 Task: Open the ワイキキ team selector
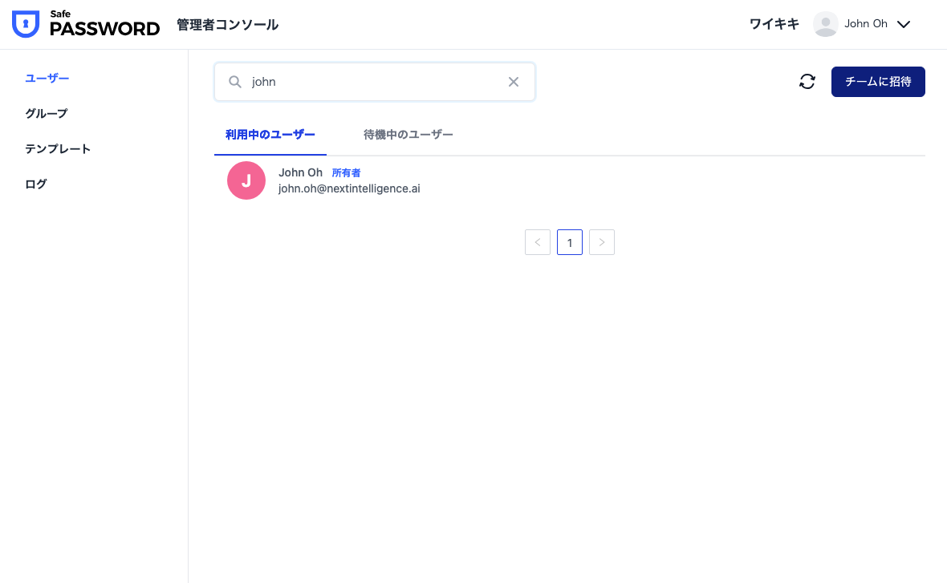(774, 24)
